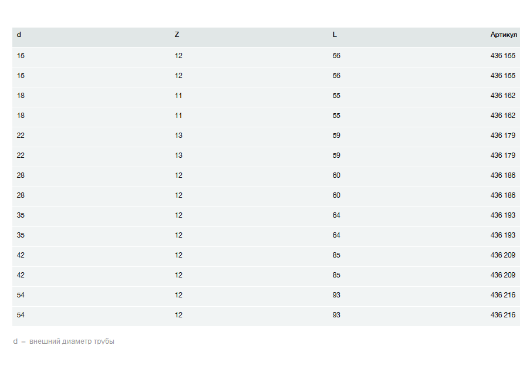The image size is (530, 369).
Task: Select the first 436 193 article cell
Action: click(503, 215)
